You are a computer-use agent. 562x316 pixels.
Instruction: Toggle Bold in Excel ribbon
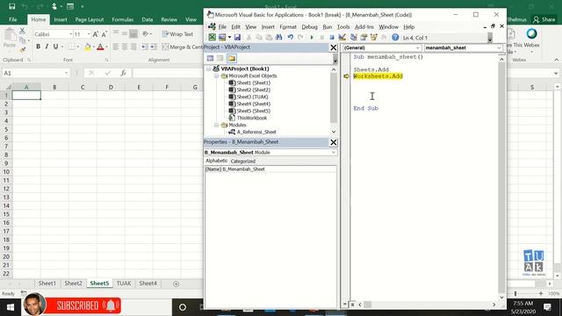tap(38, 47)
